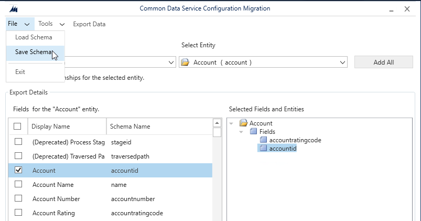Minimize the Configuration Migration window
421x221 pixels.
click(391, 9)
